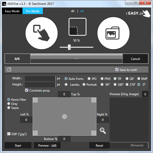Click the progress bar
The height and width of the screenshot is (153, 153).
76,59
